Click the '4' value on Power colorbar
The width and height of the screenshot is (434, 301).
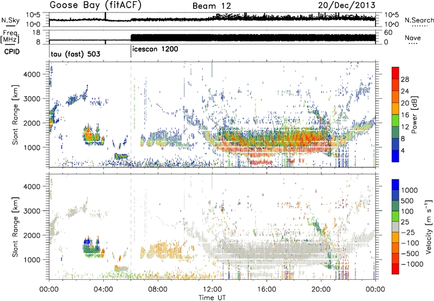pyautogui.click(x=403, y=150)
